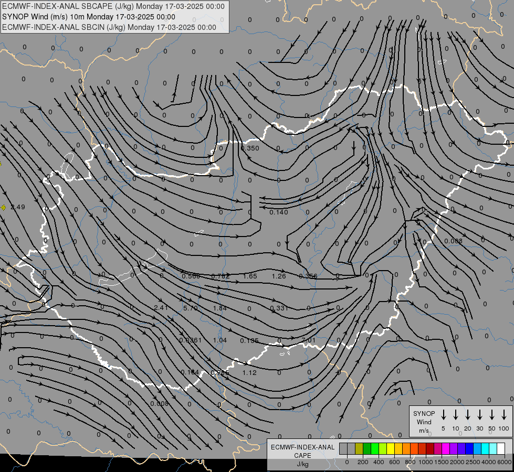
Task: Click the 50 m/s wind arrow in legend
Action: pyautogui.click(x=492, y=415)
